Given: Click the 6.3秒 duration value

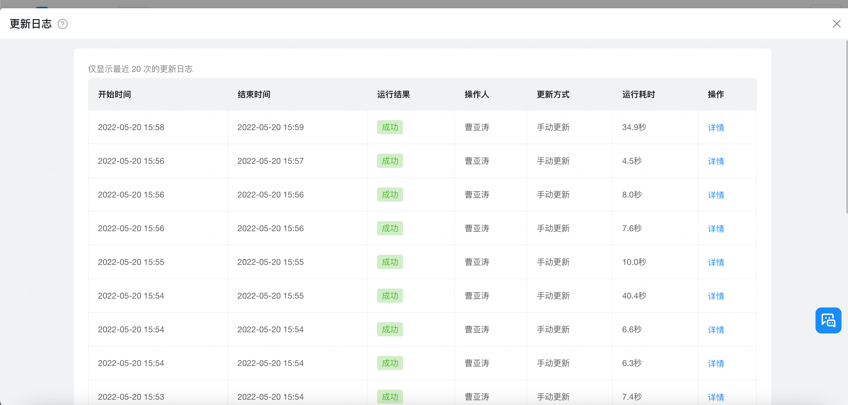Looking at the screenshot, I should point(632,363).
